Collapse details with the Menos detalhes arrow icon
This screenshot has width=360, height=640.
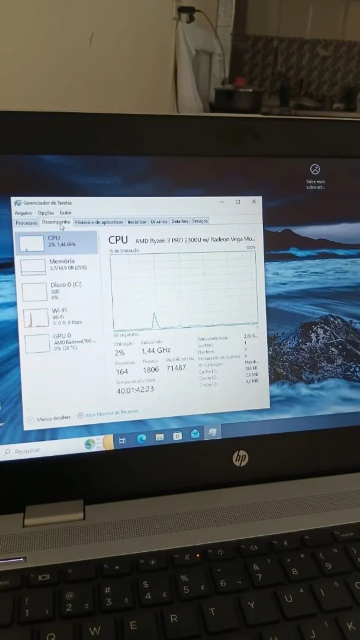[30, 420]
